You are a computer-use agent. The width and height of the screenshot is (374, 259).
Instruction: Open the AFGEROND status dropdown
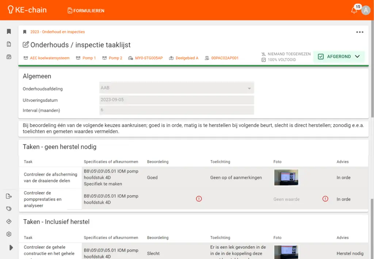[x=339, y=57]
